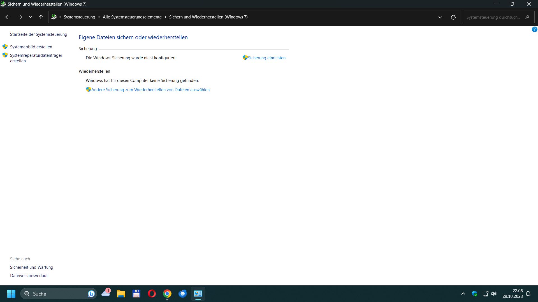
Task: Select Alle Systemsteuerungselemente breadcrumb
Action: tap(132, 17)
